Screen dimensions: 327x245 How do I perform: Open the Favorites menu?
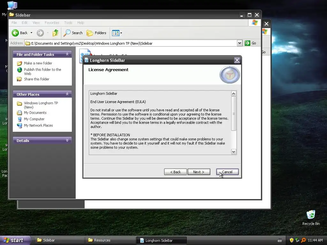coord(52,23)
